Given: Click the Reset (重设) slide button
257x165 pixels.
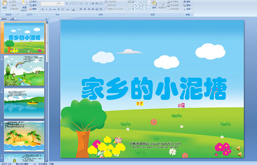Looking at the screenshot, I should pos(33,5).
